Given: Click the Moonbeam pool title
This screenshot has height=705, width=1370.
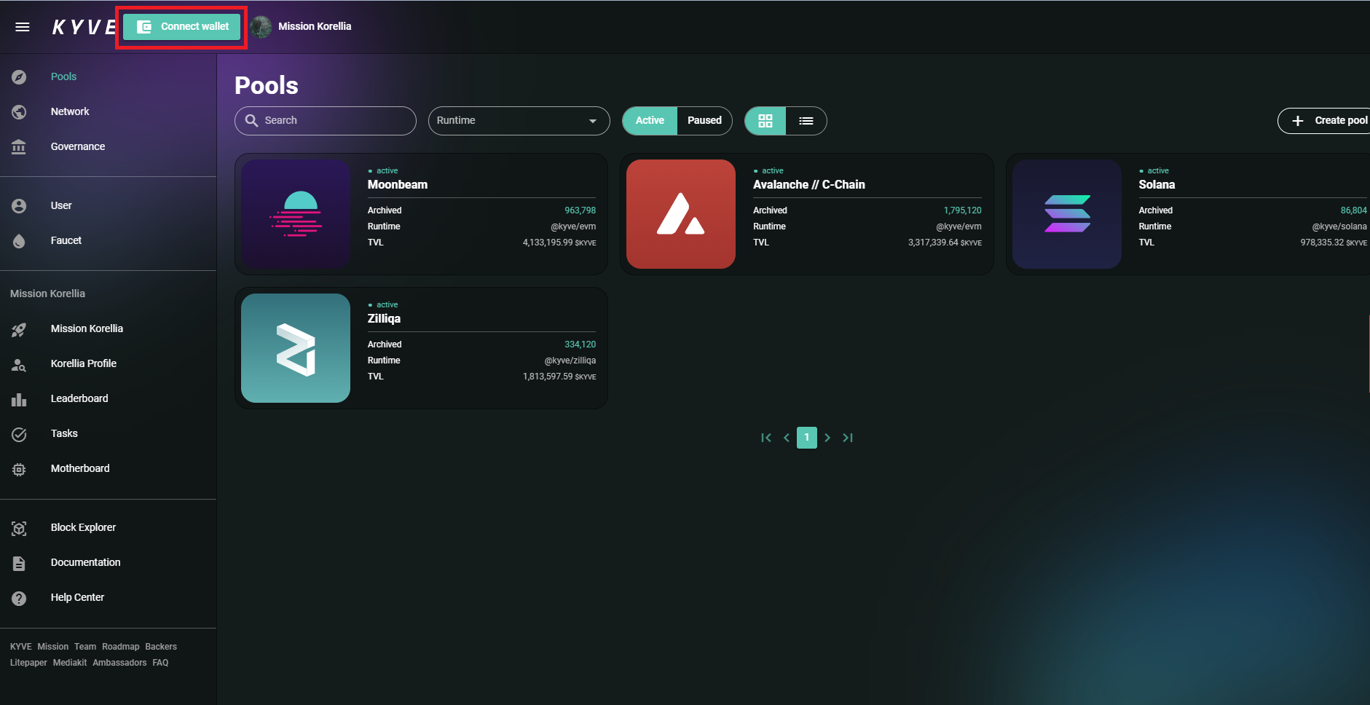Looking at the screenshot, I should click(398, 184).
